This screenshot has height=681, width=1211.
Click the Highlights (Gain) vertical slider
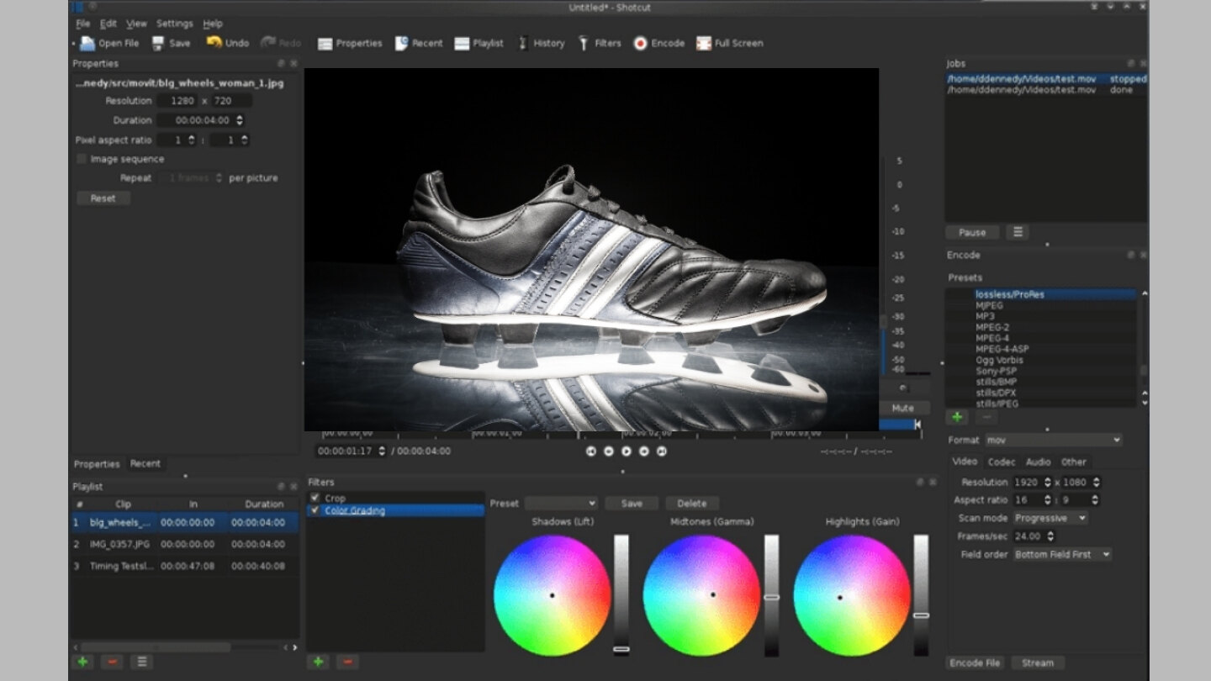[921, 595]
